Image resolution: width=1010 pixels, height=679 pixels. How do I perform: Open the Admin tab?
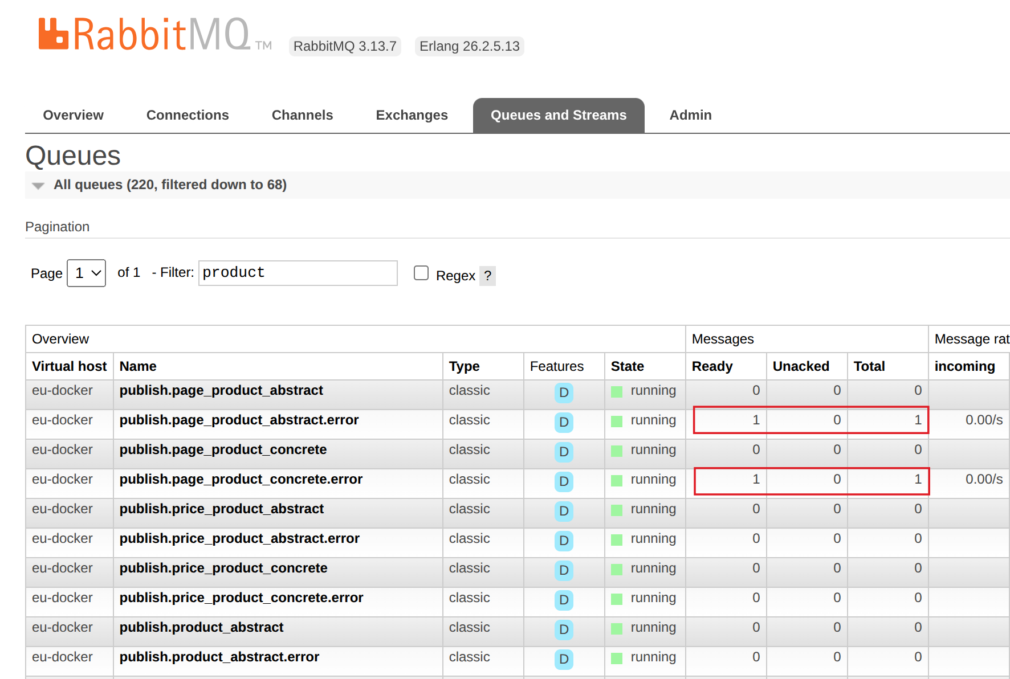point(690,115)
